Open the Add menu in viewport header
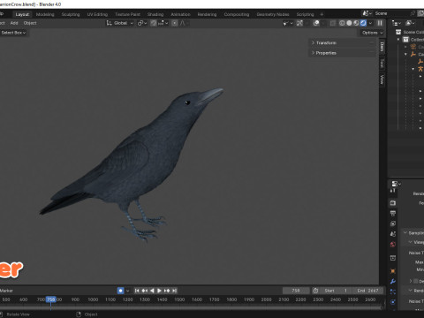The height and width of the screenshot is (318, 424). coord(14,23)
